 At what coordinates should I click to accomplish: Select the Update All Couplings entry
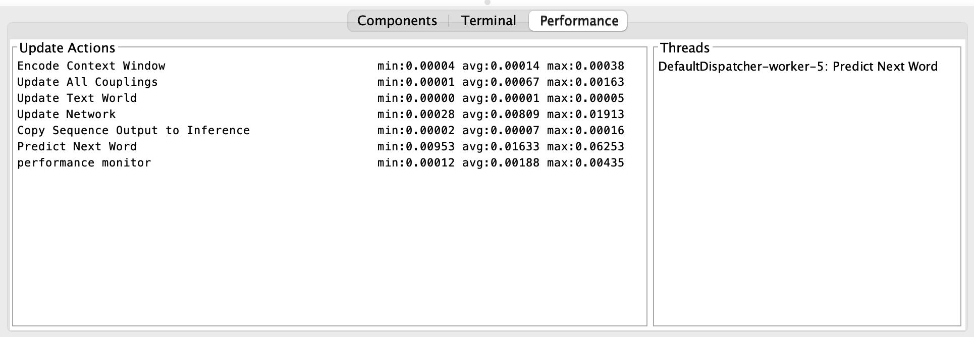pos(87,82)
